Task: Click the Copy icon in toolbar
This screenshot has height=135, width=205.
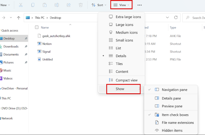Action: (33, 5)
